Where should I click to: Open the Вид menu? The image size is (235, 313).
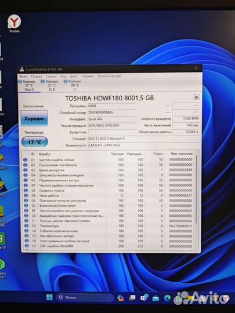63,77
